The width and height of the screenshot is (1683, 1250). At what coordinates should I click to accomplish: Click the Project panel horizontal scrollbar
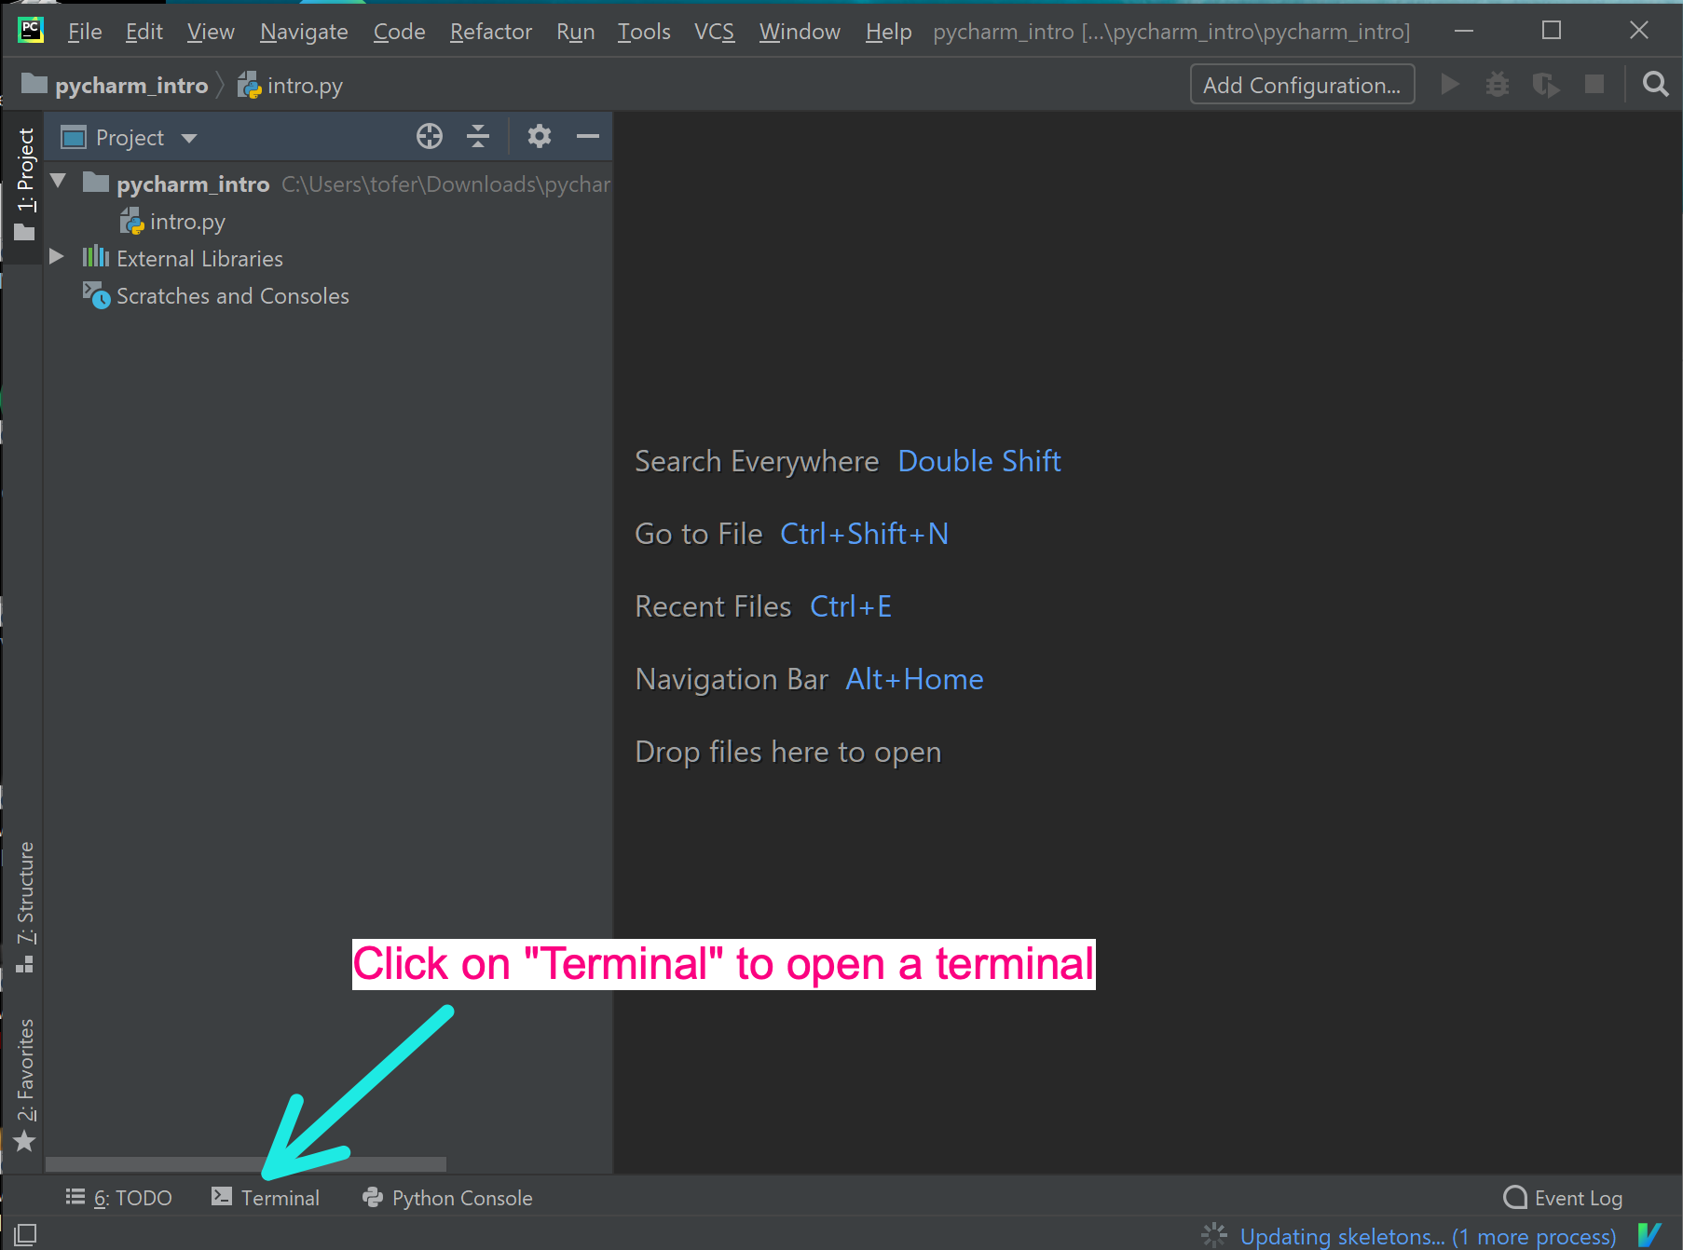click(x=246, y=1164)
